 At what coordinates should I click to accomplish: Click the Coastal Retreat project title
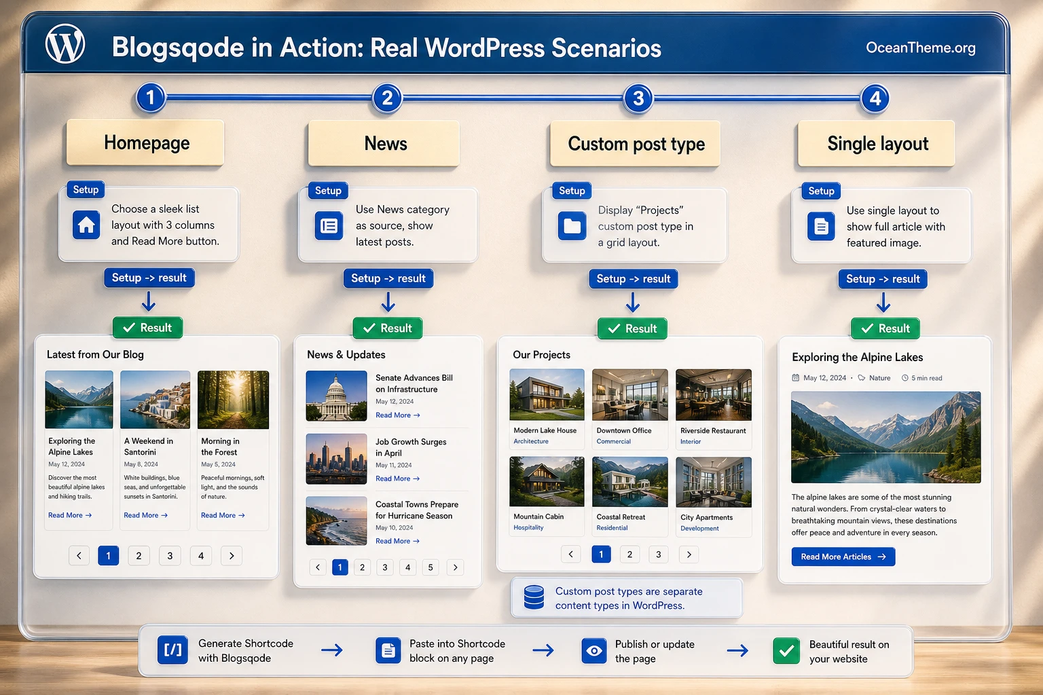click(x=621, y=517)
